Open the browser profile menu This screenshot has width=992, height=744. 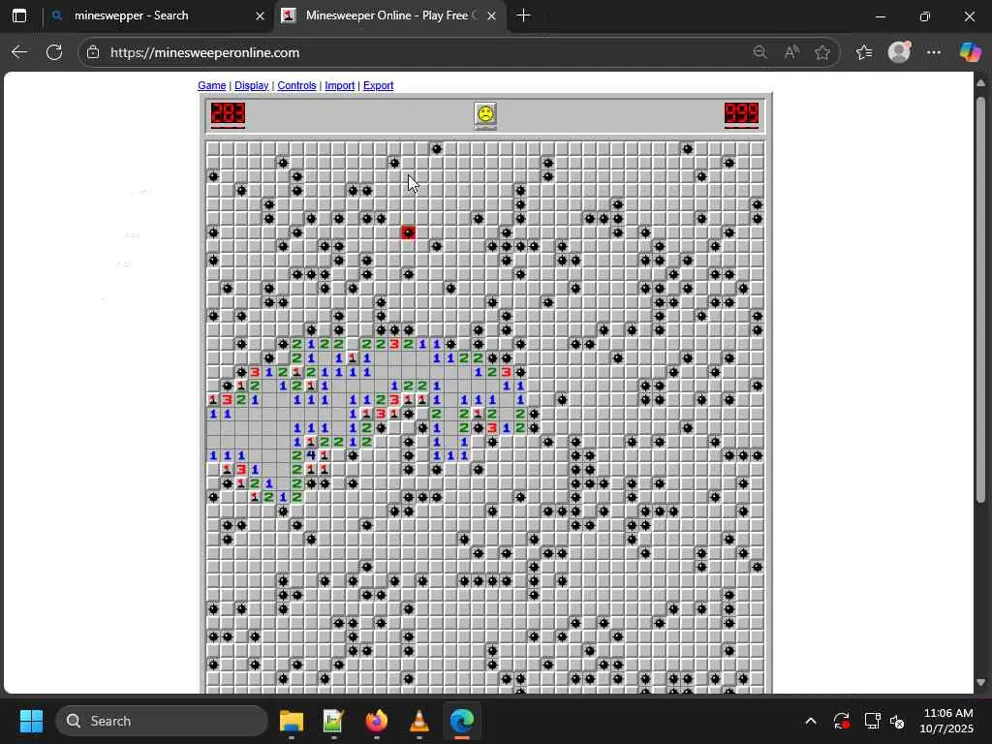[x=899, y=52]
